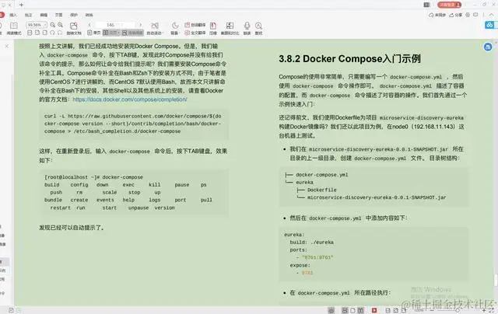Screen dimensions: 498x314
Task: Click the full text translate button (全文翻译)
Action: [x=195, y=33]
